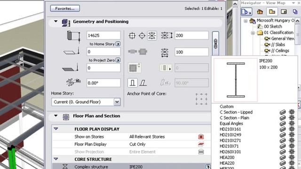Viewport: 301px width, 169px height.
Task: Click the IPE200 profile preview thumbnail
Action: (236, 80)
